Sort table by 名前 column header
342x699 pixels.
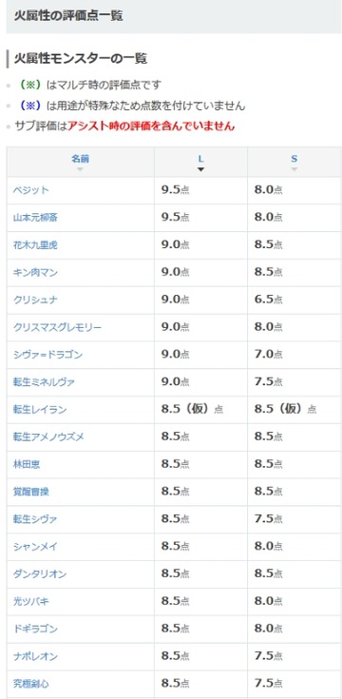tap(80, 158)
